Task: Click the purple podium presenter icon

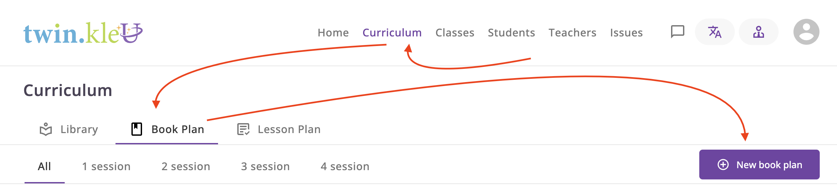Action: coord(758,32)
